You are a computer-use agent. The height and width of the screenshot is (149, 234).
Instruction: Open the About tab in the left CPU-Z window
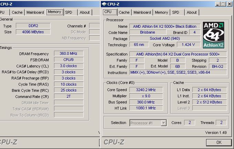pyautogui.click(x=85, y=12)
